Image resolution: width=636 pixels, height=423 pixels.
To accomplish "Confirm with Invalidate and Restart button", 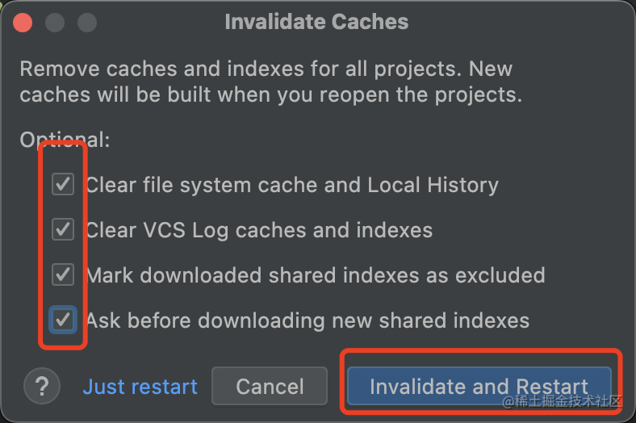I will (x=479, y=386).
